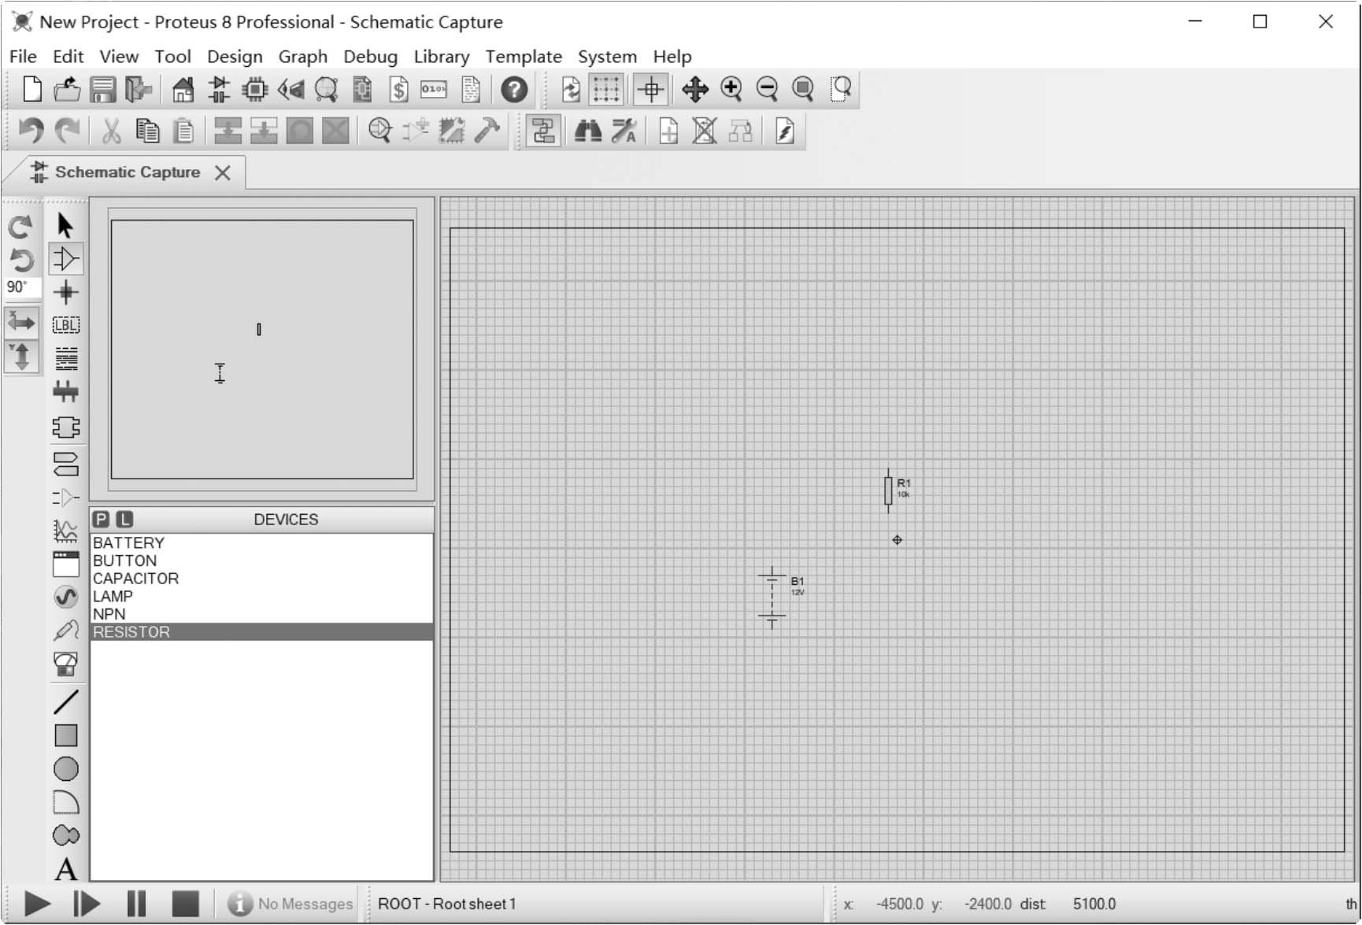Screen dimensions: 1362x925
Task: Activate Selection Mode arrow tool
Action: tap(65, 226)
